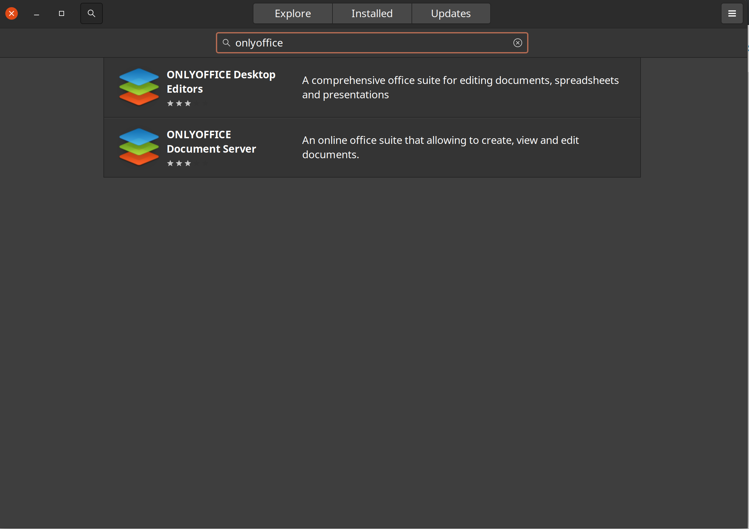Switch to the Installed tab
This screenshot has width=749, height=529.
(x=372, y=13)
